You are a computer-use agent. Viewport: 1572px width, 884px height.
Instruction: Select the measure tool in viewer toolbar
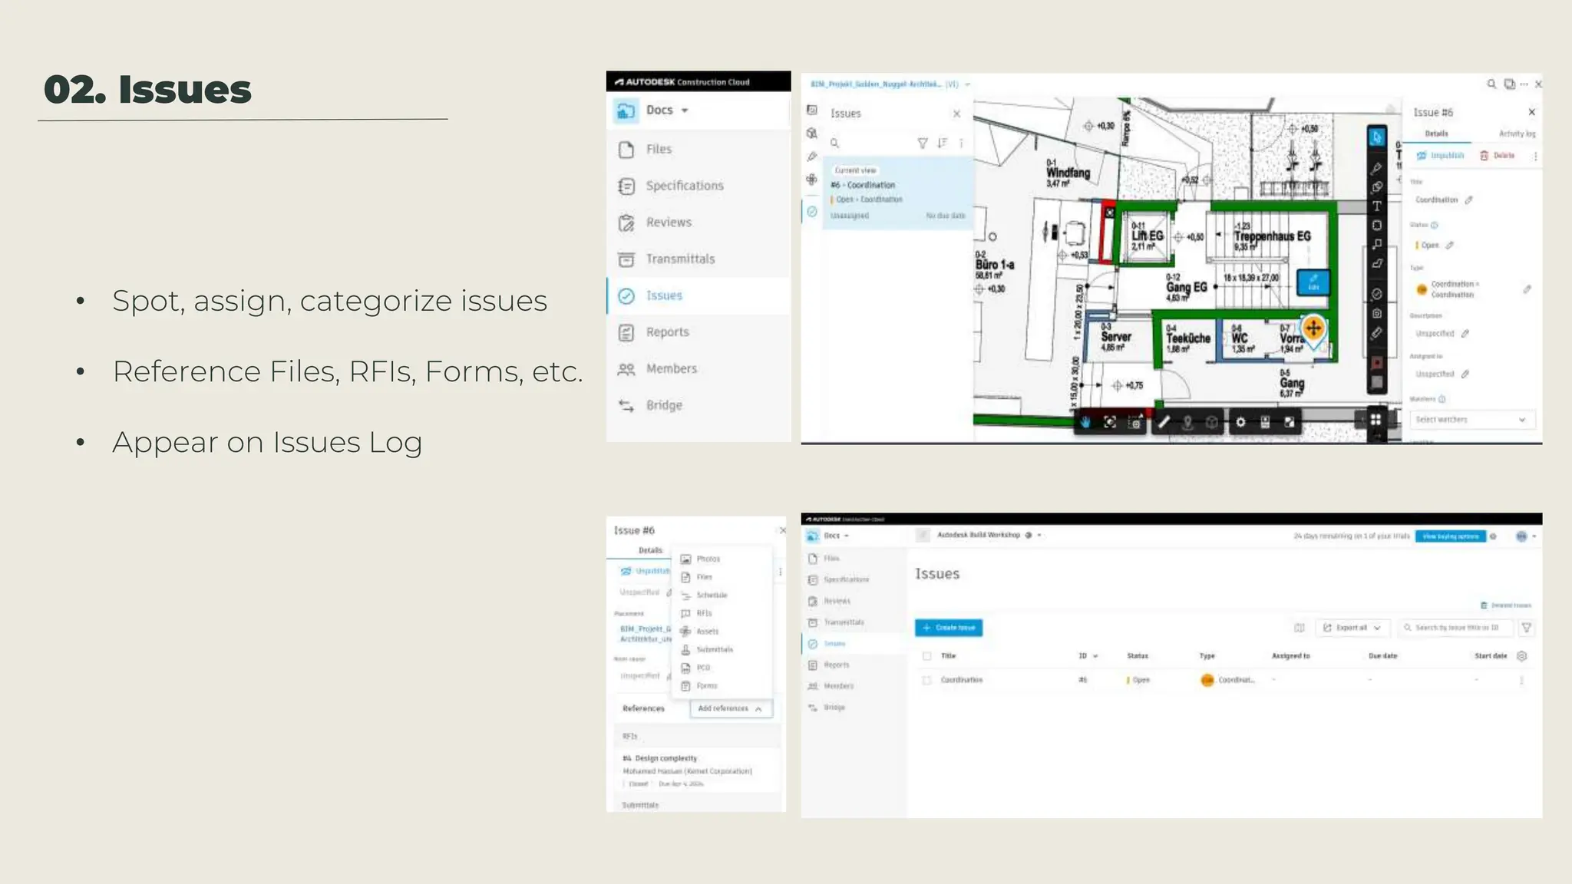coord(1164,422)
